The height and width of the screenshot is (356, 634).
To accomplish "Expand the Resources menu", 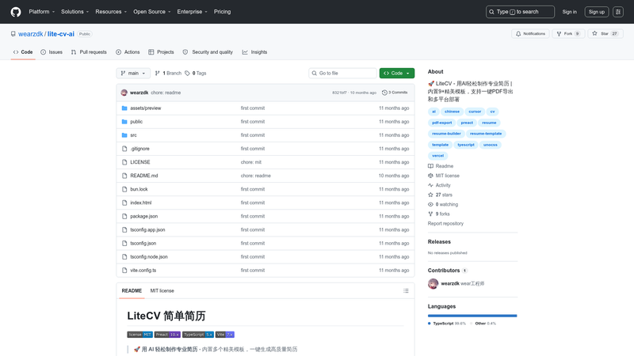I will click(x=111, y=12).
